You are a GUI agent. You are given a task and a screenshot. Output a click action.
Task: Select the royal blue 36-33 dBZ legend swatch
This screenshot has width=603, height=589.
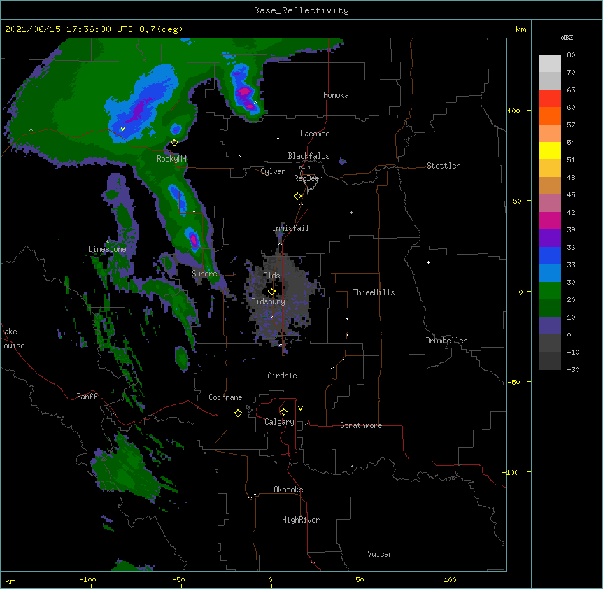550,255
